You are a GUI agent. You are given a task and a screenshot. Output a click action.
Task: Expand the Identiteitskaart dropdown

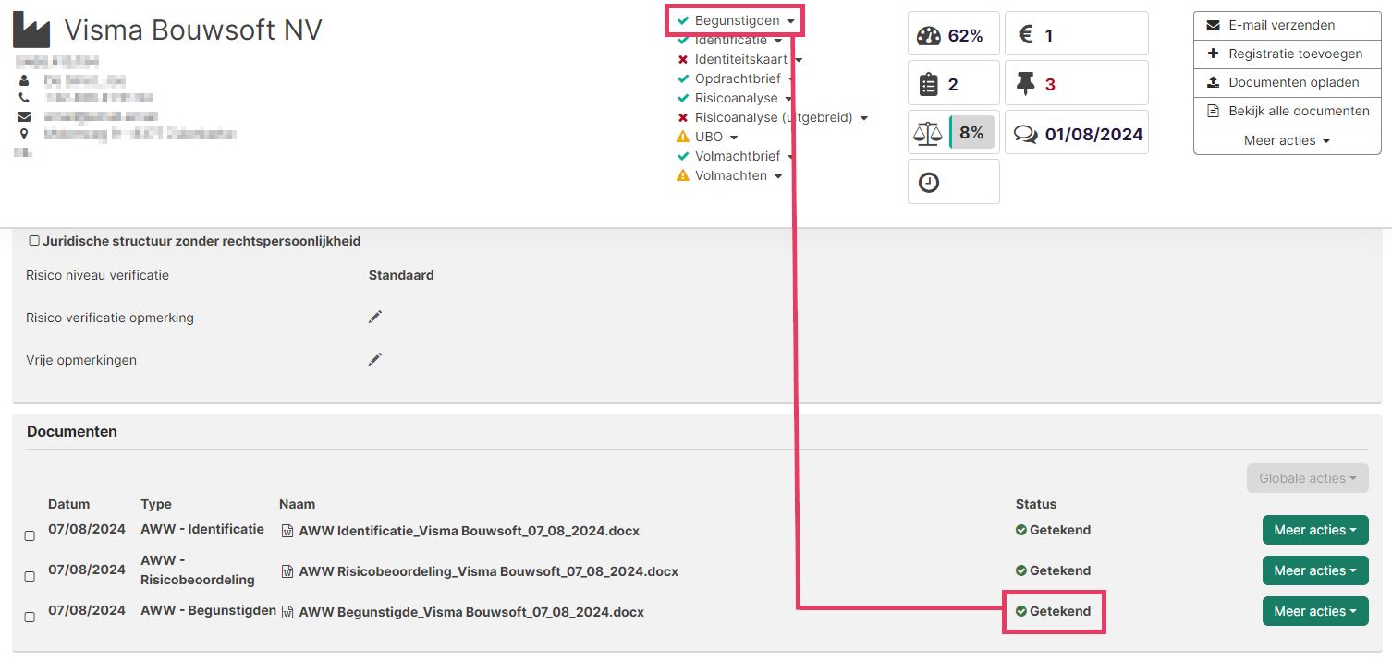798,60
